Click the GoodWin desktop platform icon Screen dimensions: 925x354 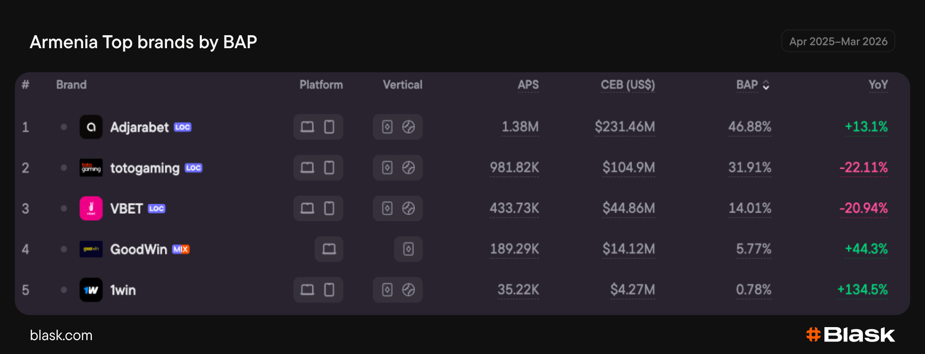(329, 249)
